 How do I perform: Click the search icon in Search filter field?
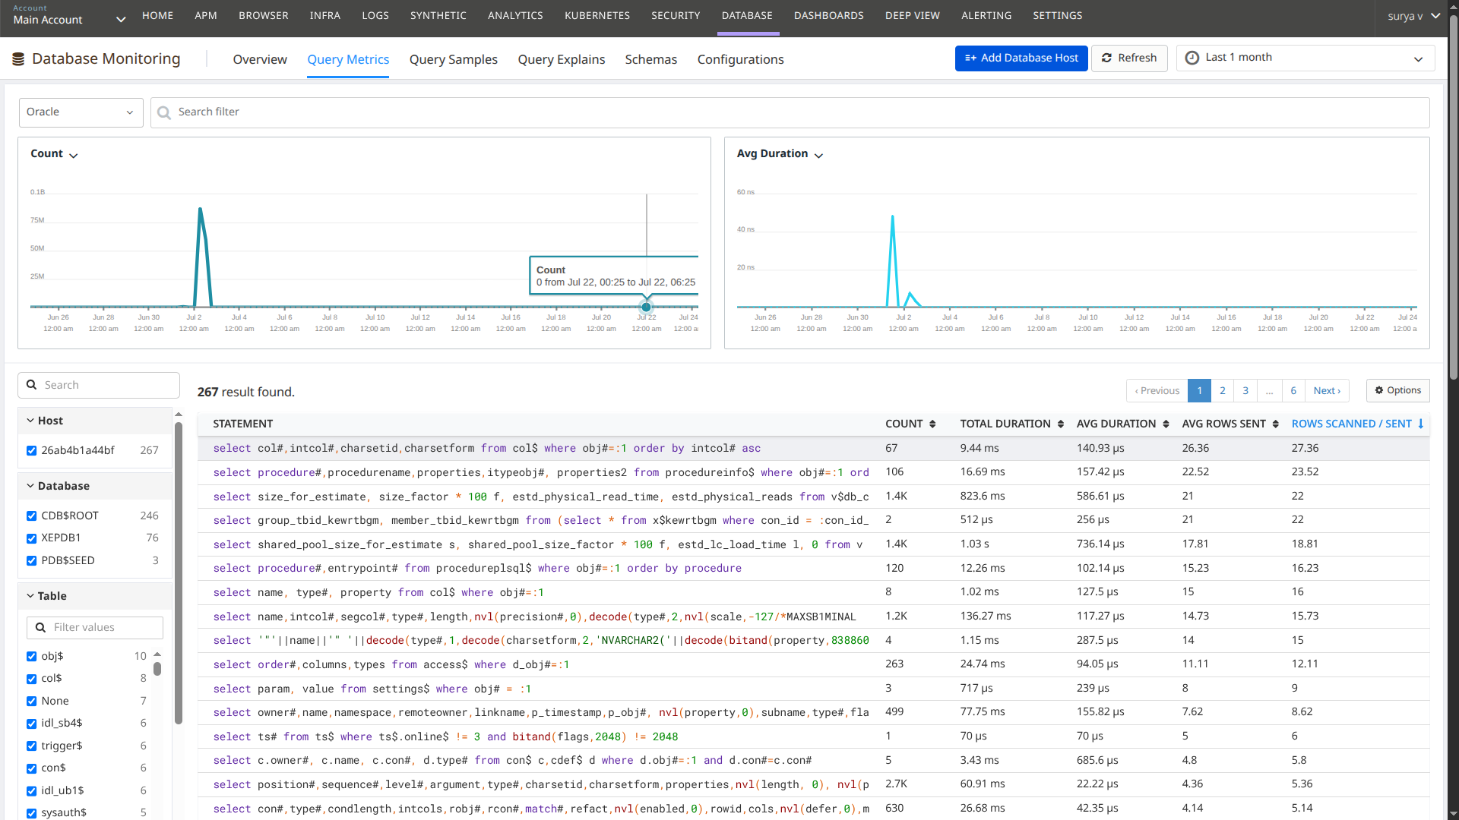(x=163, y=112)
